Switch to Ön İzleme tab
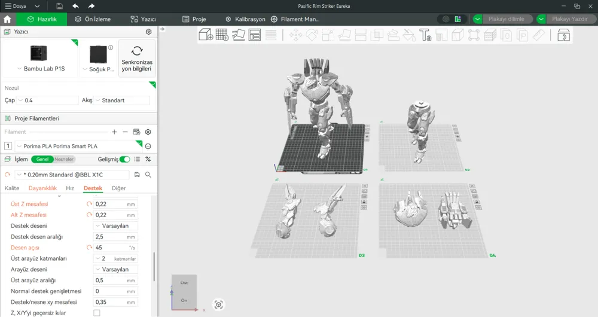 [93, 19]
